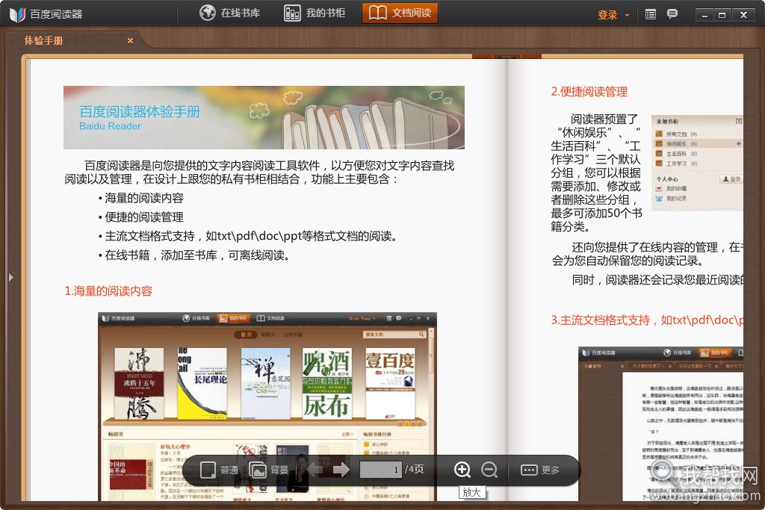Expand the login dropdown arrow
765x510 pixels.
(x=627, y=16)
